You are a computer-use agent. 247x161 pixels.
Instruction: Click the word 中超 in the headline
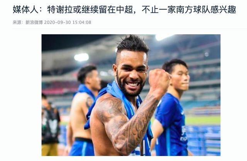click(124, 9)
